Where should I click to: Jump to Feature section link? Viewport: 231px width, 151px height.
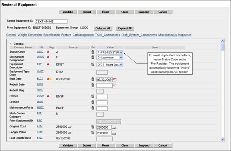click(x=66, y=35)
